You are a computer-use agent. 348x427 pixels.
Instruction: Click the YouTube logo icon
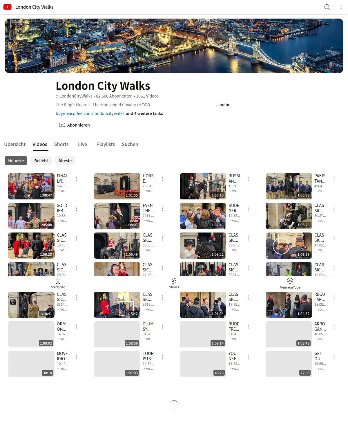[8, 7]
